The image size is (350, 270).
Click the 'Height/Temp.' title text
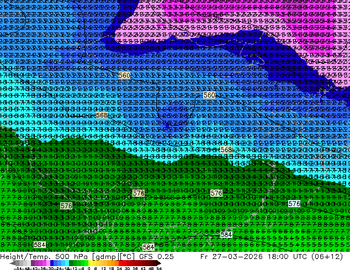click(x=24, y=257)
